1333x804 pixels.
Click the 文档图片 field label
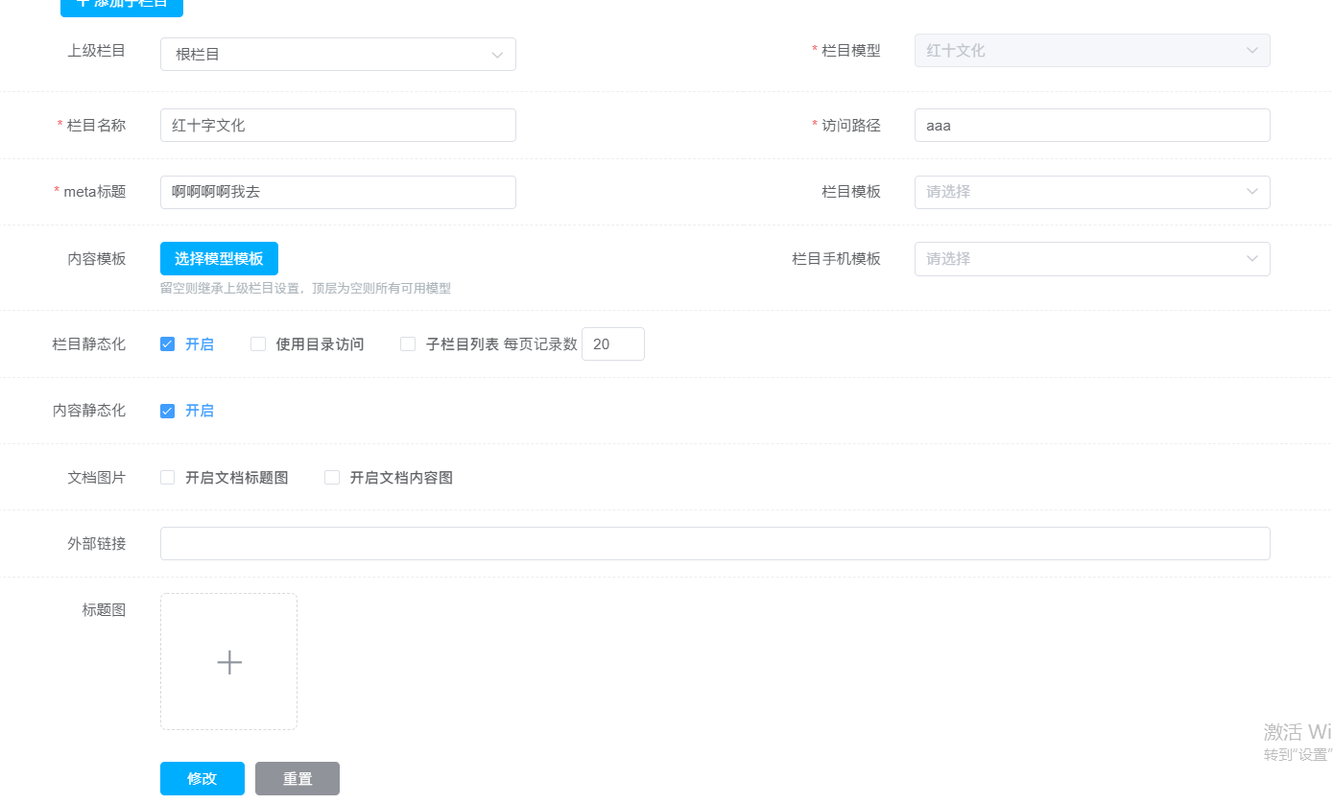click(x=97, y=478)
